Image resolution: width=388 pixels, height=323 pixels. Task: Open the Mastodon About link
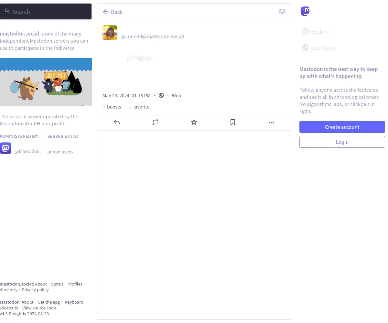coord(27,302)
